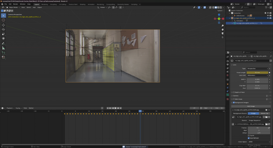Toggle camera view with camera icon
Viewport: 273px width, 148px height.
pyautogui.click(x=223, y=33)
